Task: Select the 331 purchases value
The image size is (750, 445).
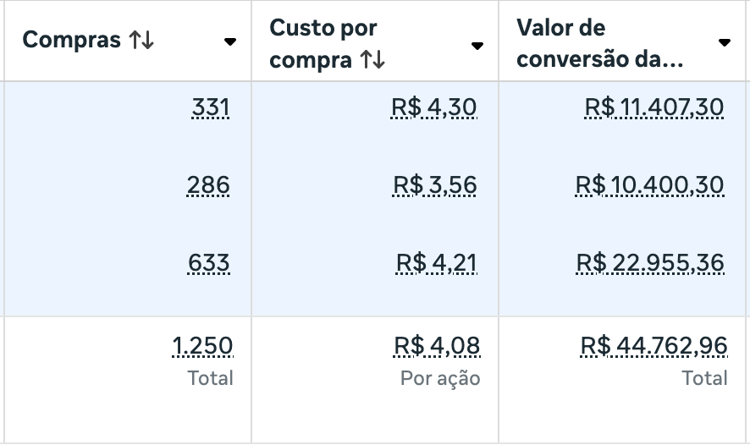Action: (x=211, y=107)
